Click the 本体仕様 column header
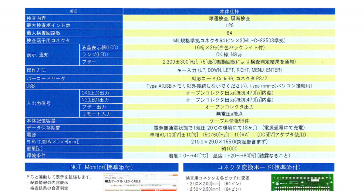The image size is (364, 191). (229, 12)
